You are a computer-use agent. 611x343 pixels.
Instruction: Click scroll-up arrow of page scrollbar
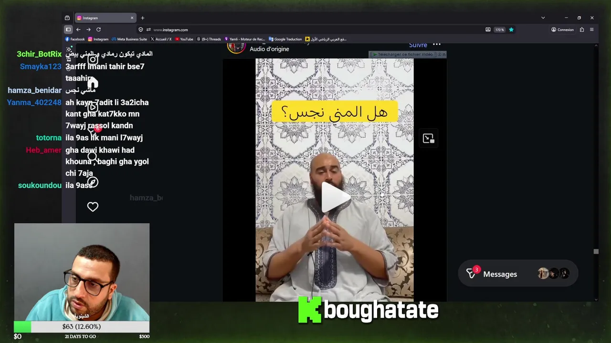(596, 46)
